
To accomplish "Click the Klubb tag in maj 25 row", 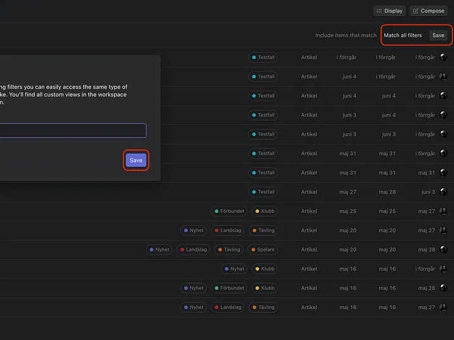I will (x=264, y=211).
